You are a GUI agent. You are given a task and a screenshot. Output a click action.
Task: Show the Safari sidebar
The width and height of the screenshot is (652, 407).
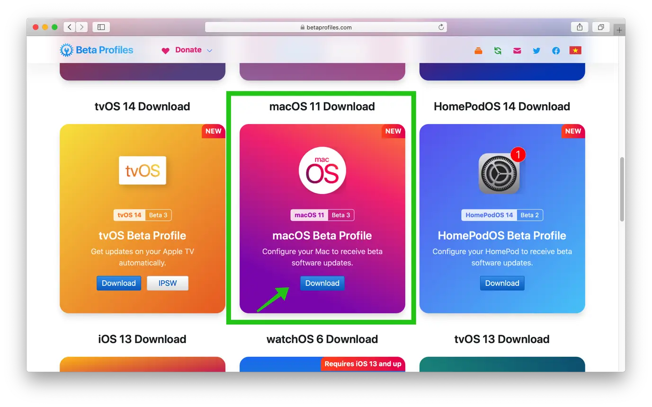coord(101,27)
